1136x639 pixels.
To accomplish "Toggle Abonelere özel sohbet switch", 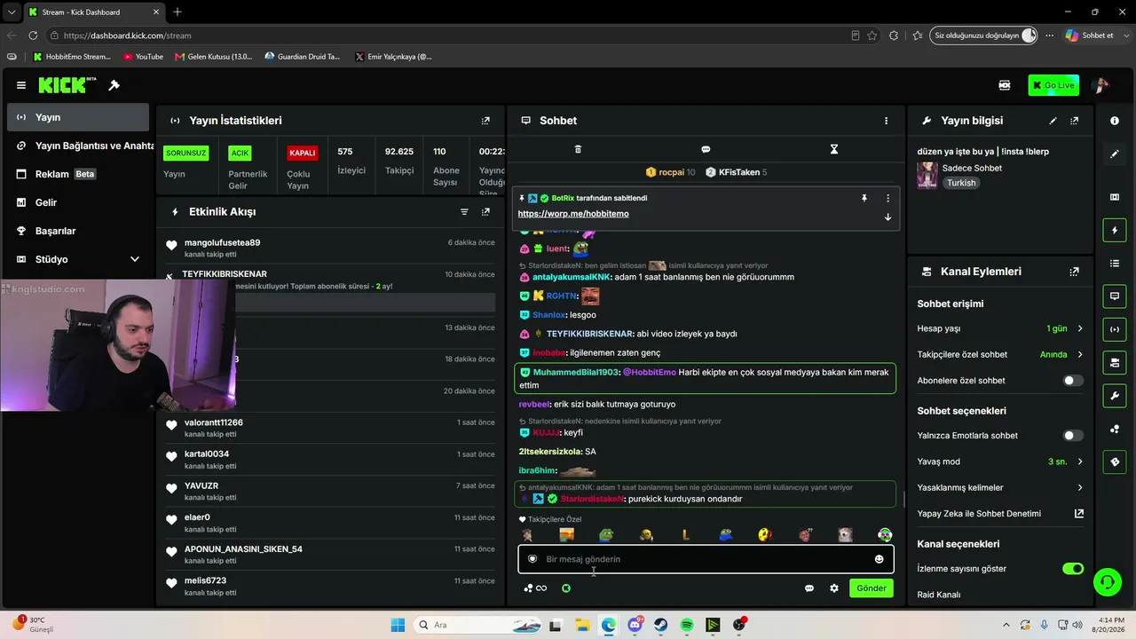I will click(1073, 381).
